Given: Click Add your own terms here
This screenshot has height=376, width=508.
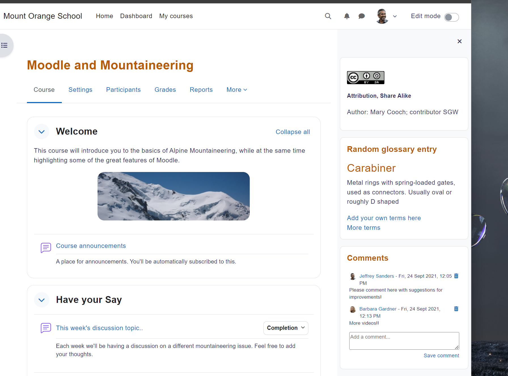Looking at the screenshot, I should tap(384, 218).
